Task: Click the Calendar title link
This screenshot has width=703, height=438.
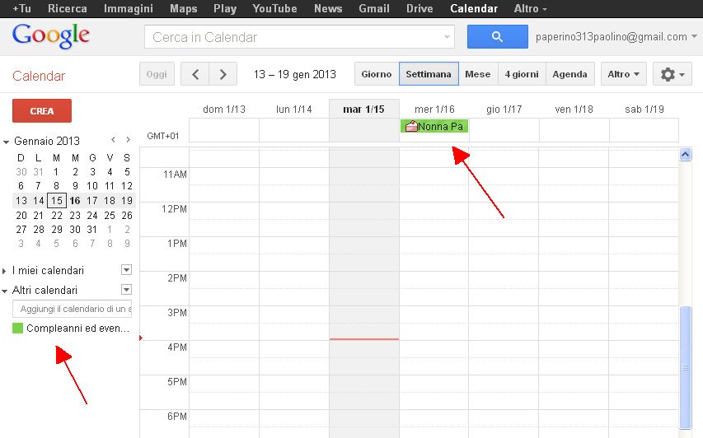Action: click(x=39, y=76)
